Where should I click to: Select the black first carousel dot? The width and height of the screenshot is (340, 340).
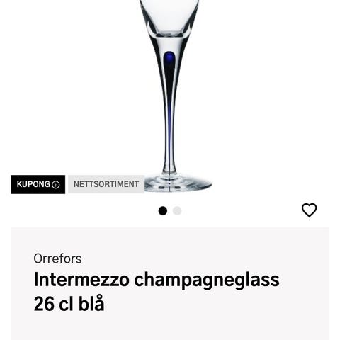(163, 211)
